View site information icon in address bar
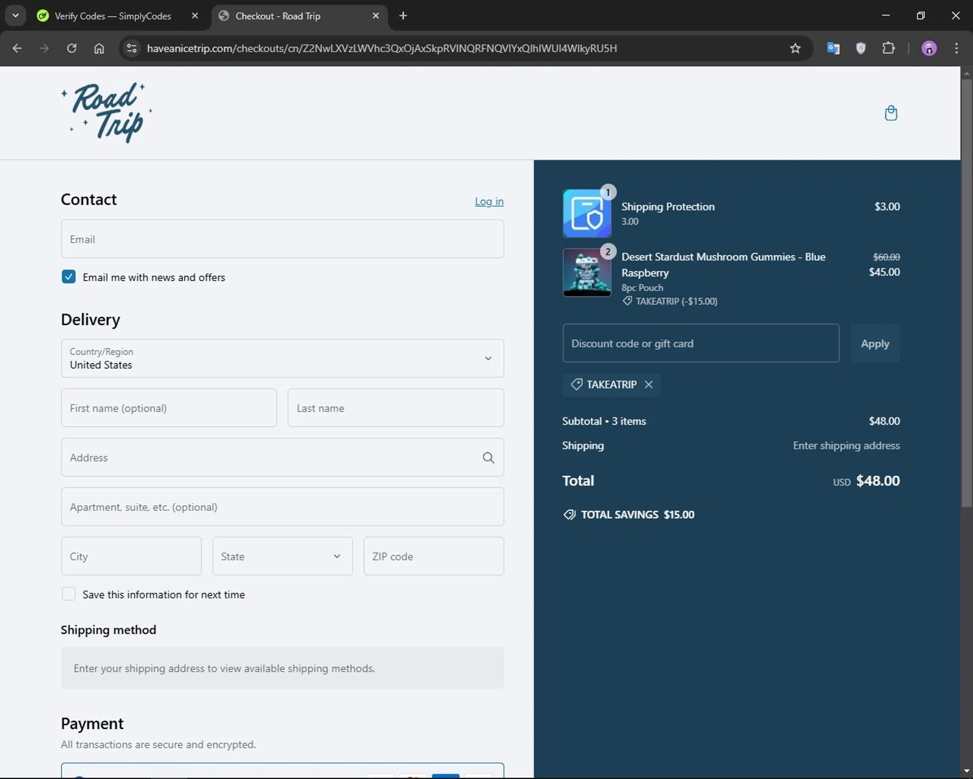This screenshot has width=973, height=779. click(x=132, y=48)
